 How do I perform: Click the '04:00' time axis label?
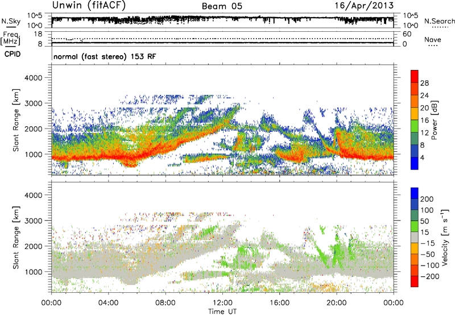pyautogui.click(x=109, y=303)
